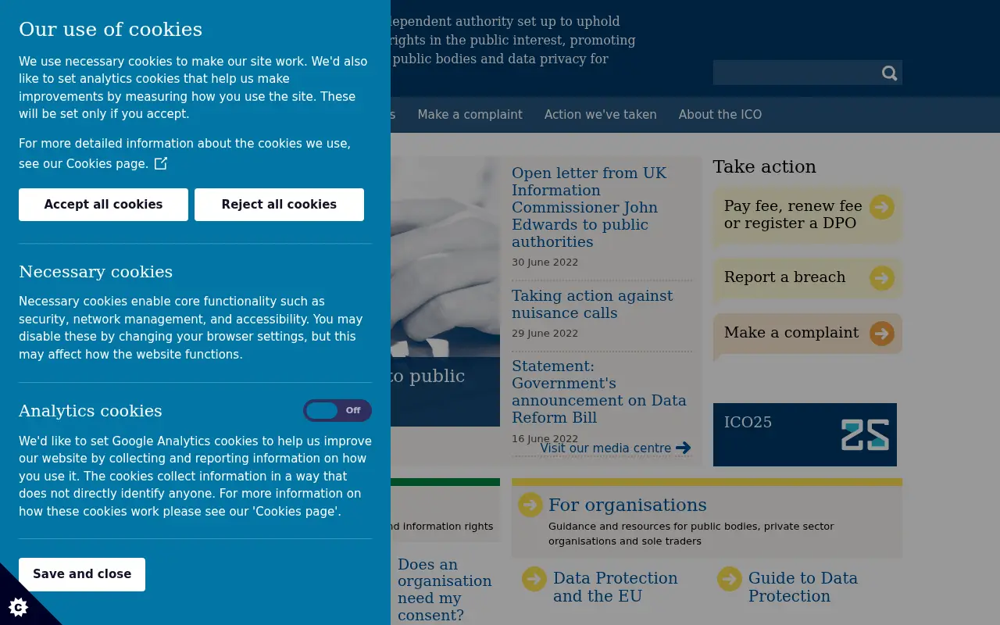
Task: Open Taking action against nuisance calls article
Action: [592, 304]
